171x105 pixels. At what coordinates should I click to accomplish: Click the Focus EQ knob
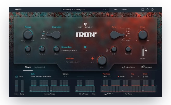coord(128,49)
